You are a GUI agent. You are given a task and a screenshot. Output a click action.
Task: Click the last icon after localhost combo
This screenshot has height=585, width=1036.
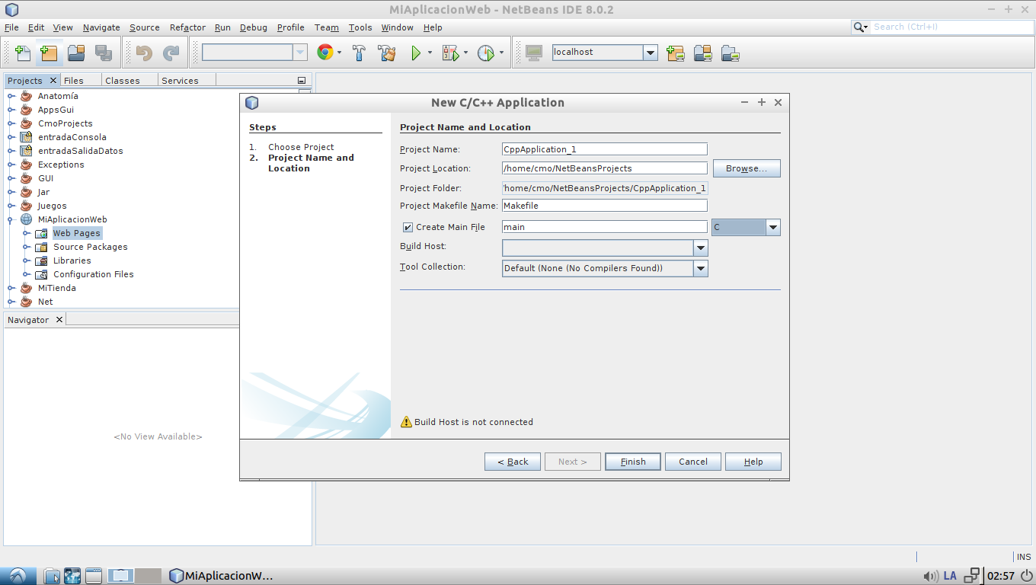(x=730, y=53)
